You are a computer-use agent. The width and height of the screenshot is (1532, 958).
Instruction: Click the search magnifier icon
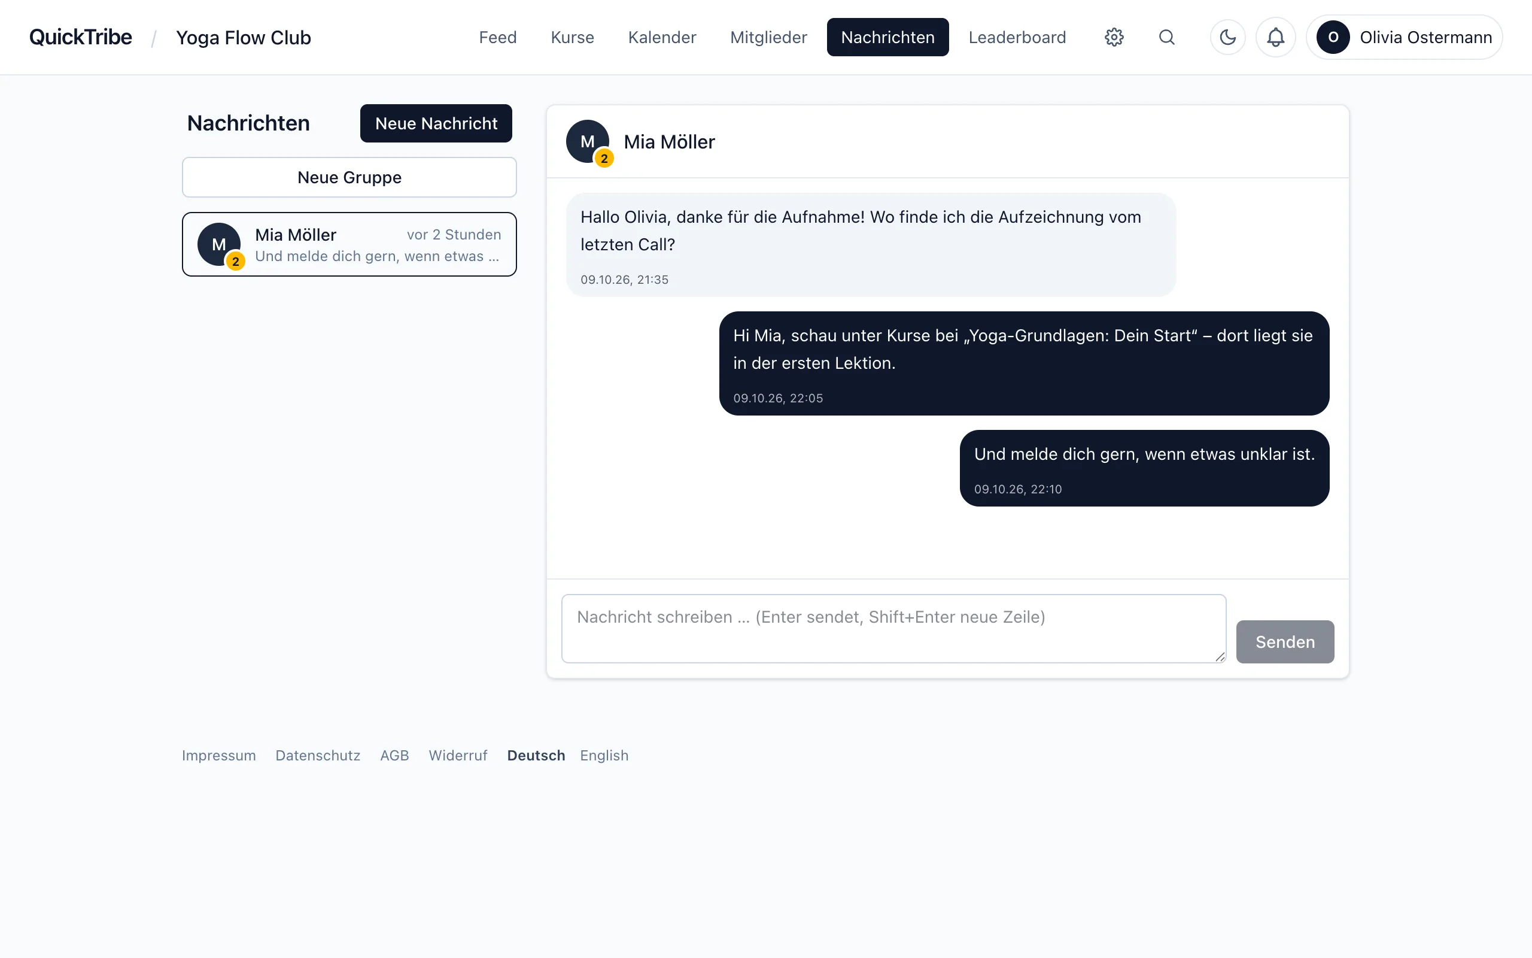1166,37
